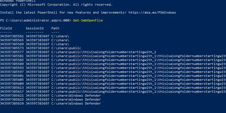Click the Path column header
This screenshot has width=226, height=113.
click(55, 28)
